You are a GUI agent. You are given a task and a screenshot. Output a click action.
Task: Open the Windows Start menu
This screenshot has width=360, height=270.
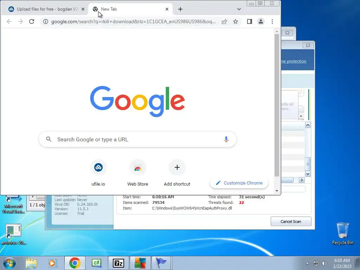[x=9, y=263]
